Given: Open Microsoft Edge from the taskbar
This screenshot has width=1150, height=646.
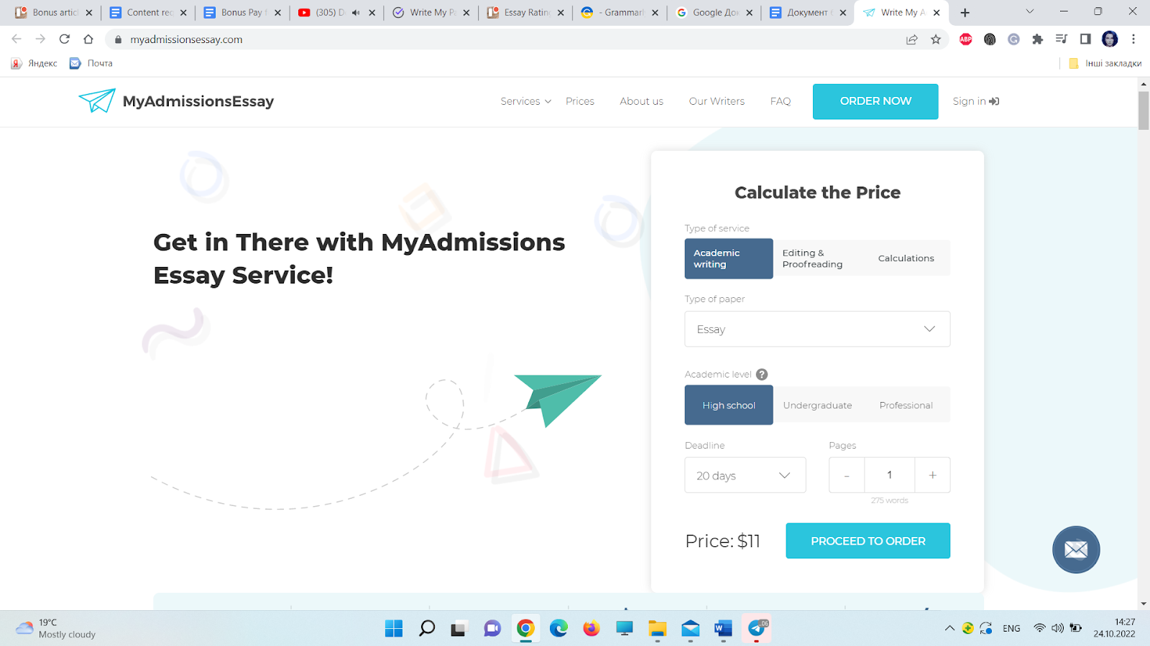Looking at the screenshot, I should [x=558, y=629].
